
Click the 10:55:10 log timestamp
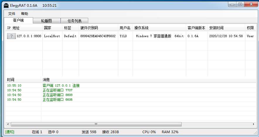pyautogui.click(x=14, y=85)
